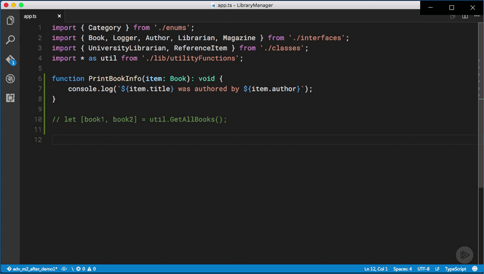484x274 pixels.
Task: Click the overlay minimize window button
Action: pyautogui.click(x=430, y=7)
